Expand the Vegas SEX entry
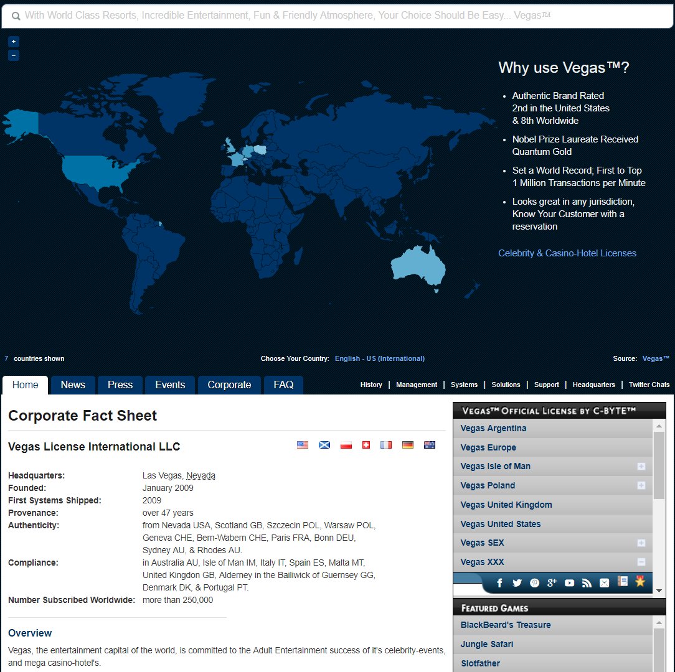This screenshot has height=672, width=675. coord(641,543)
